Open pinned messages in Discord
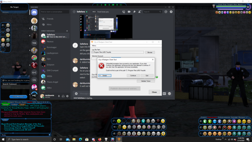 coord(134,12)
